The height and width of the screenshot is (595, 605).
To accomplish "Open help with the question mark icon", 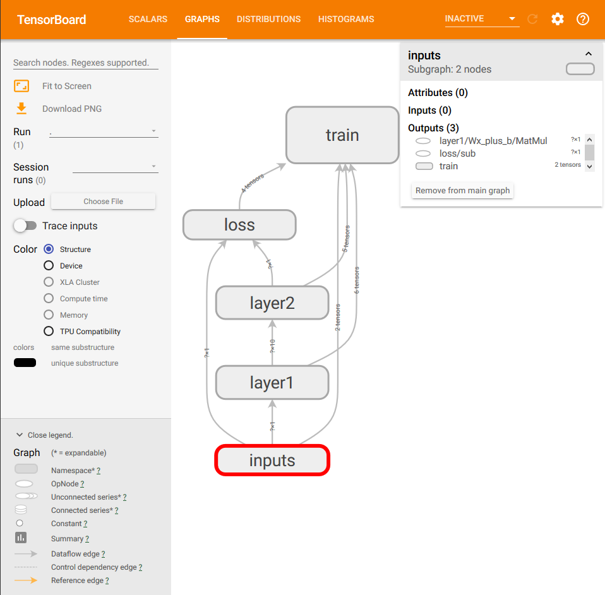I will [583, 19].
